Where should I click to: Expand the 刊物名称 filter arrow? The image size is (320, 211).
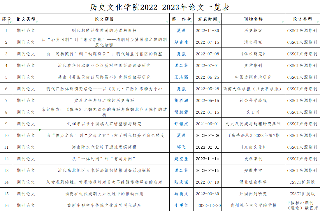[x=282, y=22]
